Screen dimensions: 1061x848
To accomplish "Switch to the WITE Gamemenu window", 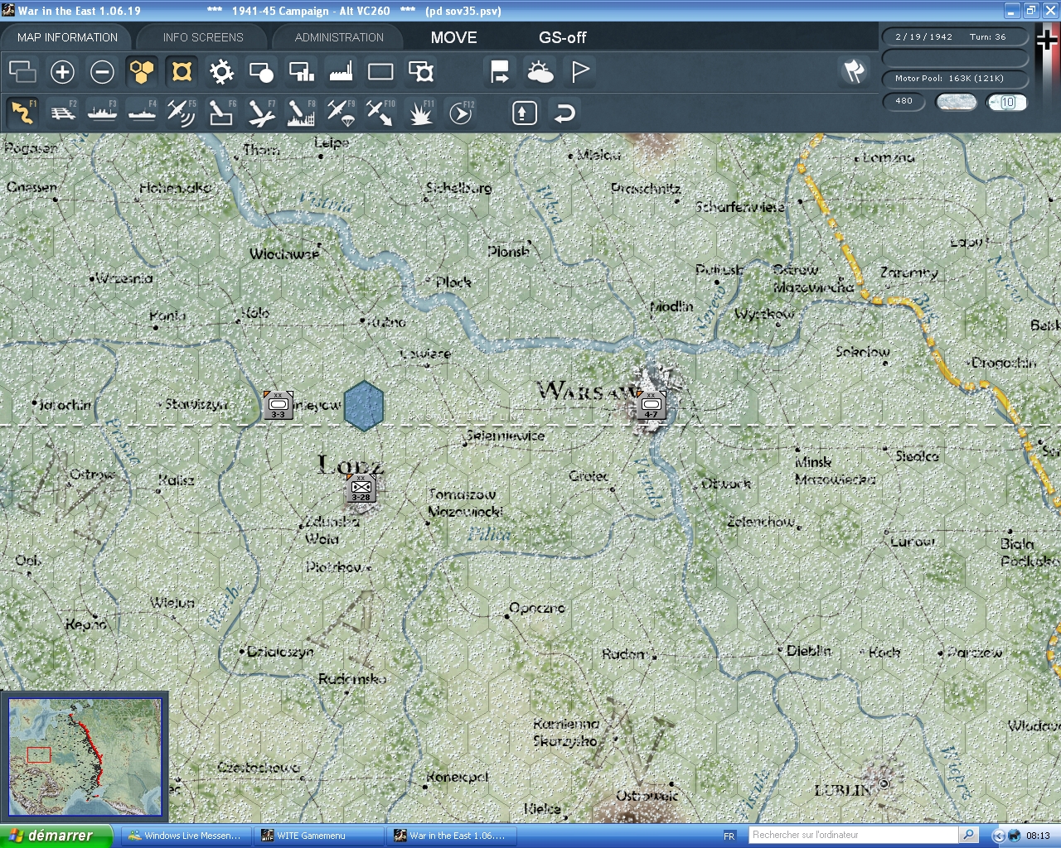I will pos(319,836).
